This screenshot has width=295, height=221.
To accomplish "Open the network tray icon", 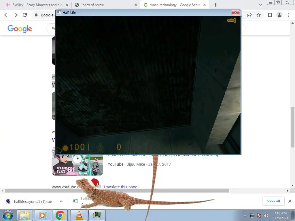I will [252, 216].
